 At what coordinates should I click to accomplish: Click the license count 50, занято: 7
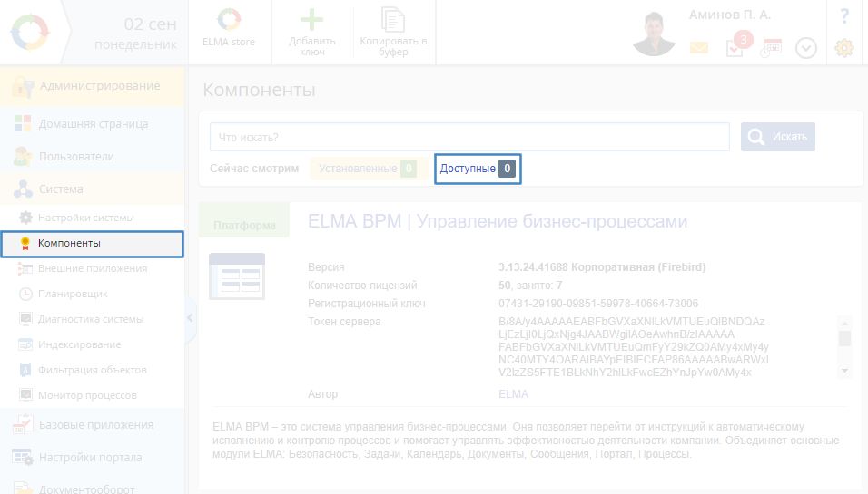coord(530,286)
